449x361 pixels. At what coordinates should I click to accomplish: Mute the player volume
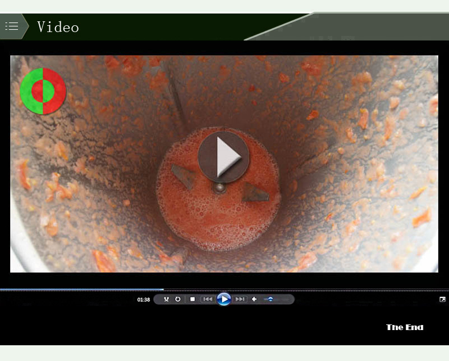pos(254,299)
